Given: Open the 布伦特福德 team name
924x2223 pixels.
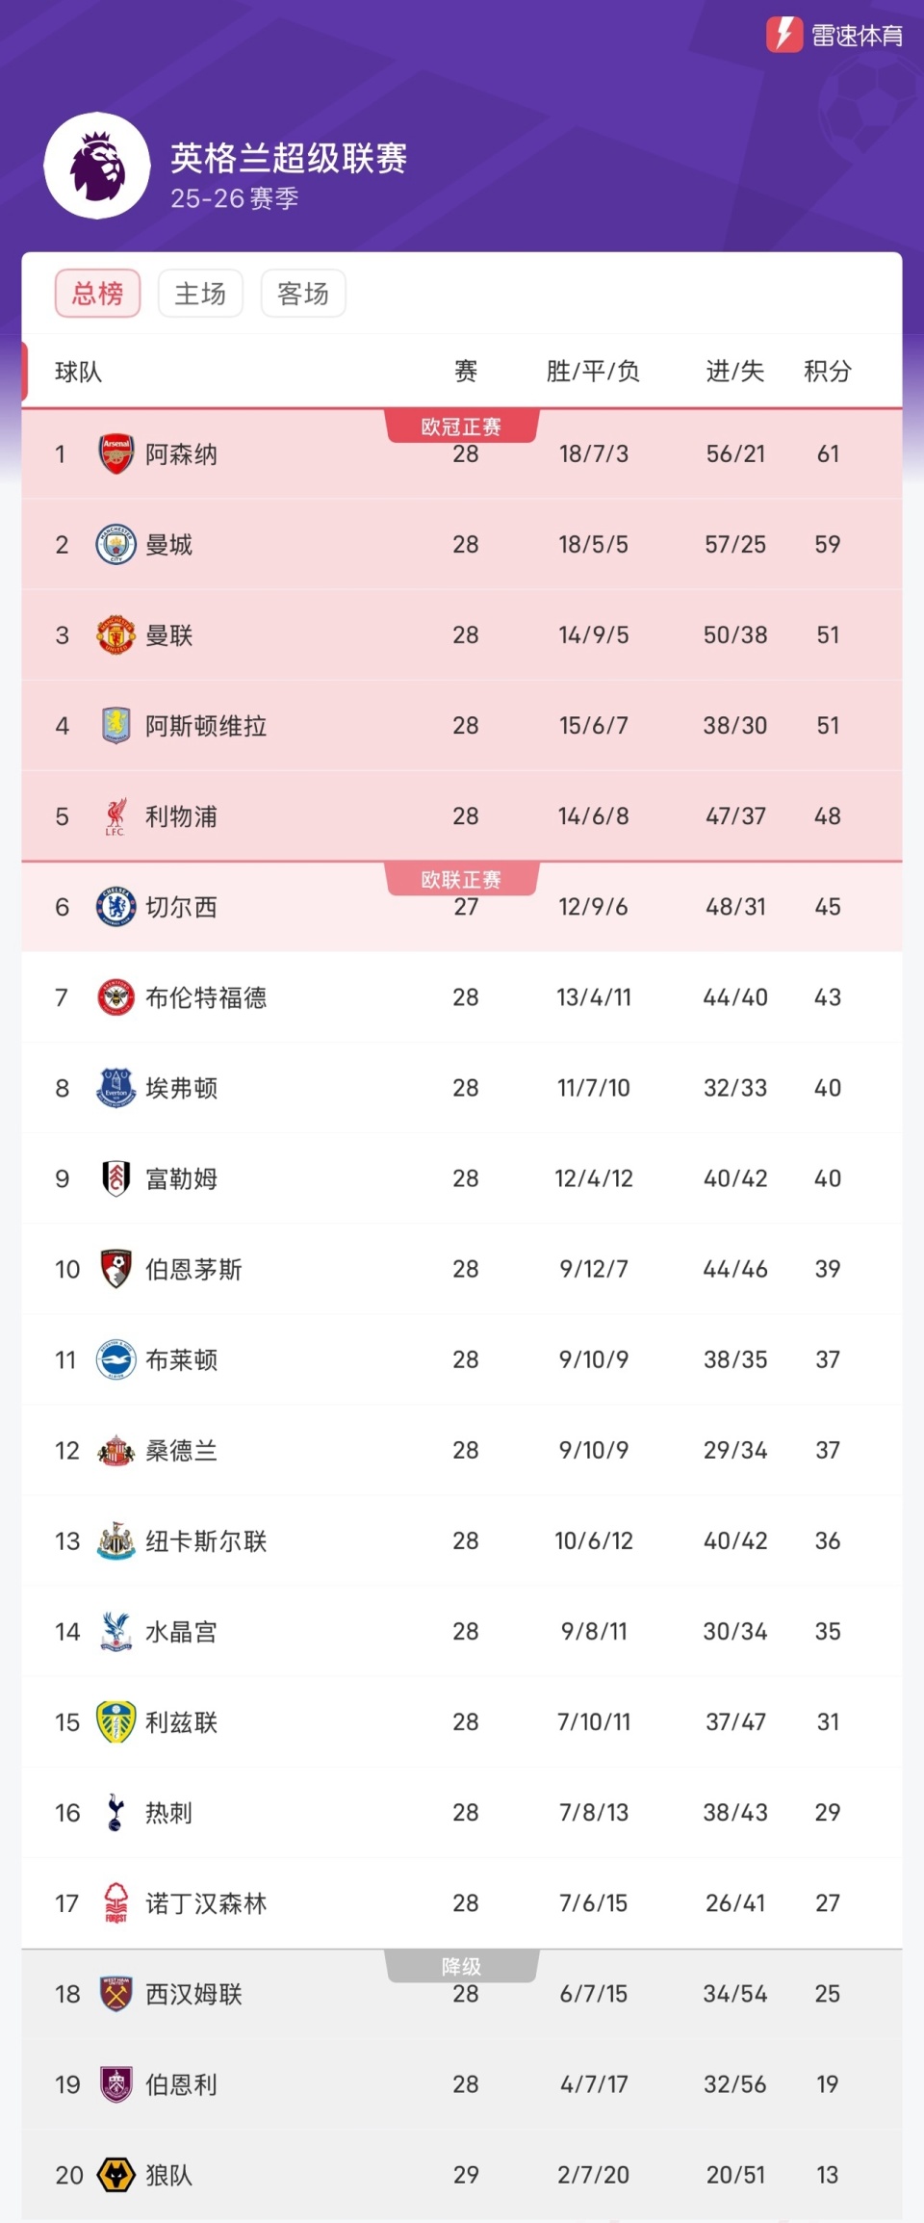Looking at the screenshot, I should (x=206, y=997).
